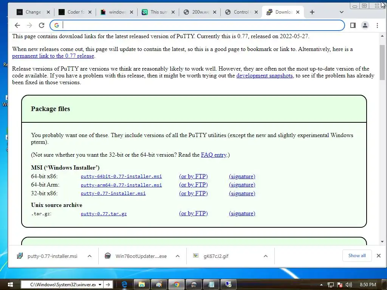Screen dimensions: 387x290
Task: Close the '200w.we' tab
Action: click(215, 12)
